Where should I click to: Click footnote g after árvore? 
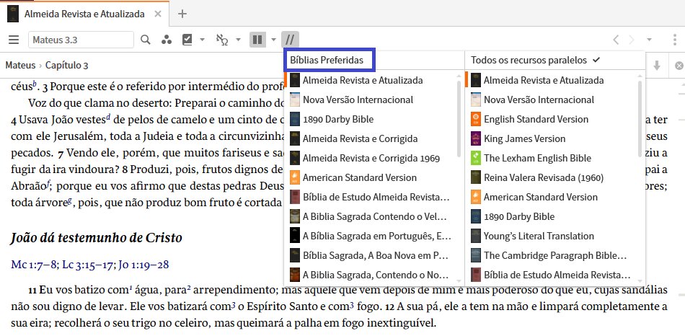pos(69,201)
